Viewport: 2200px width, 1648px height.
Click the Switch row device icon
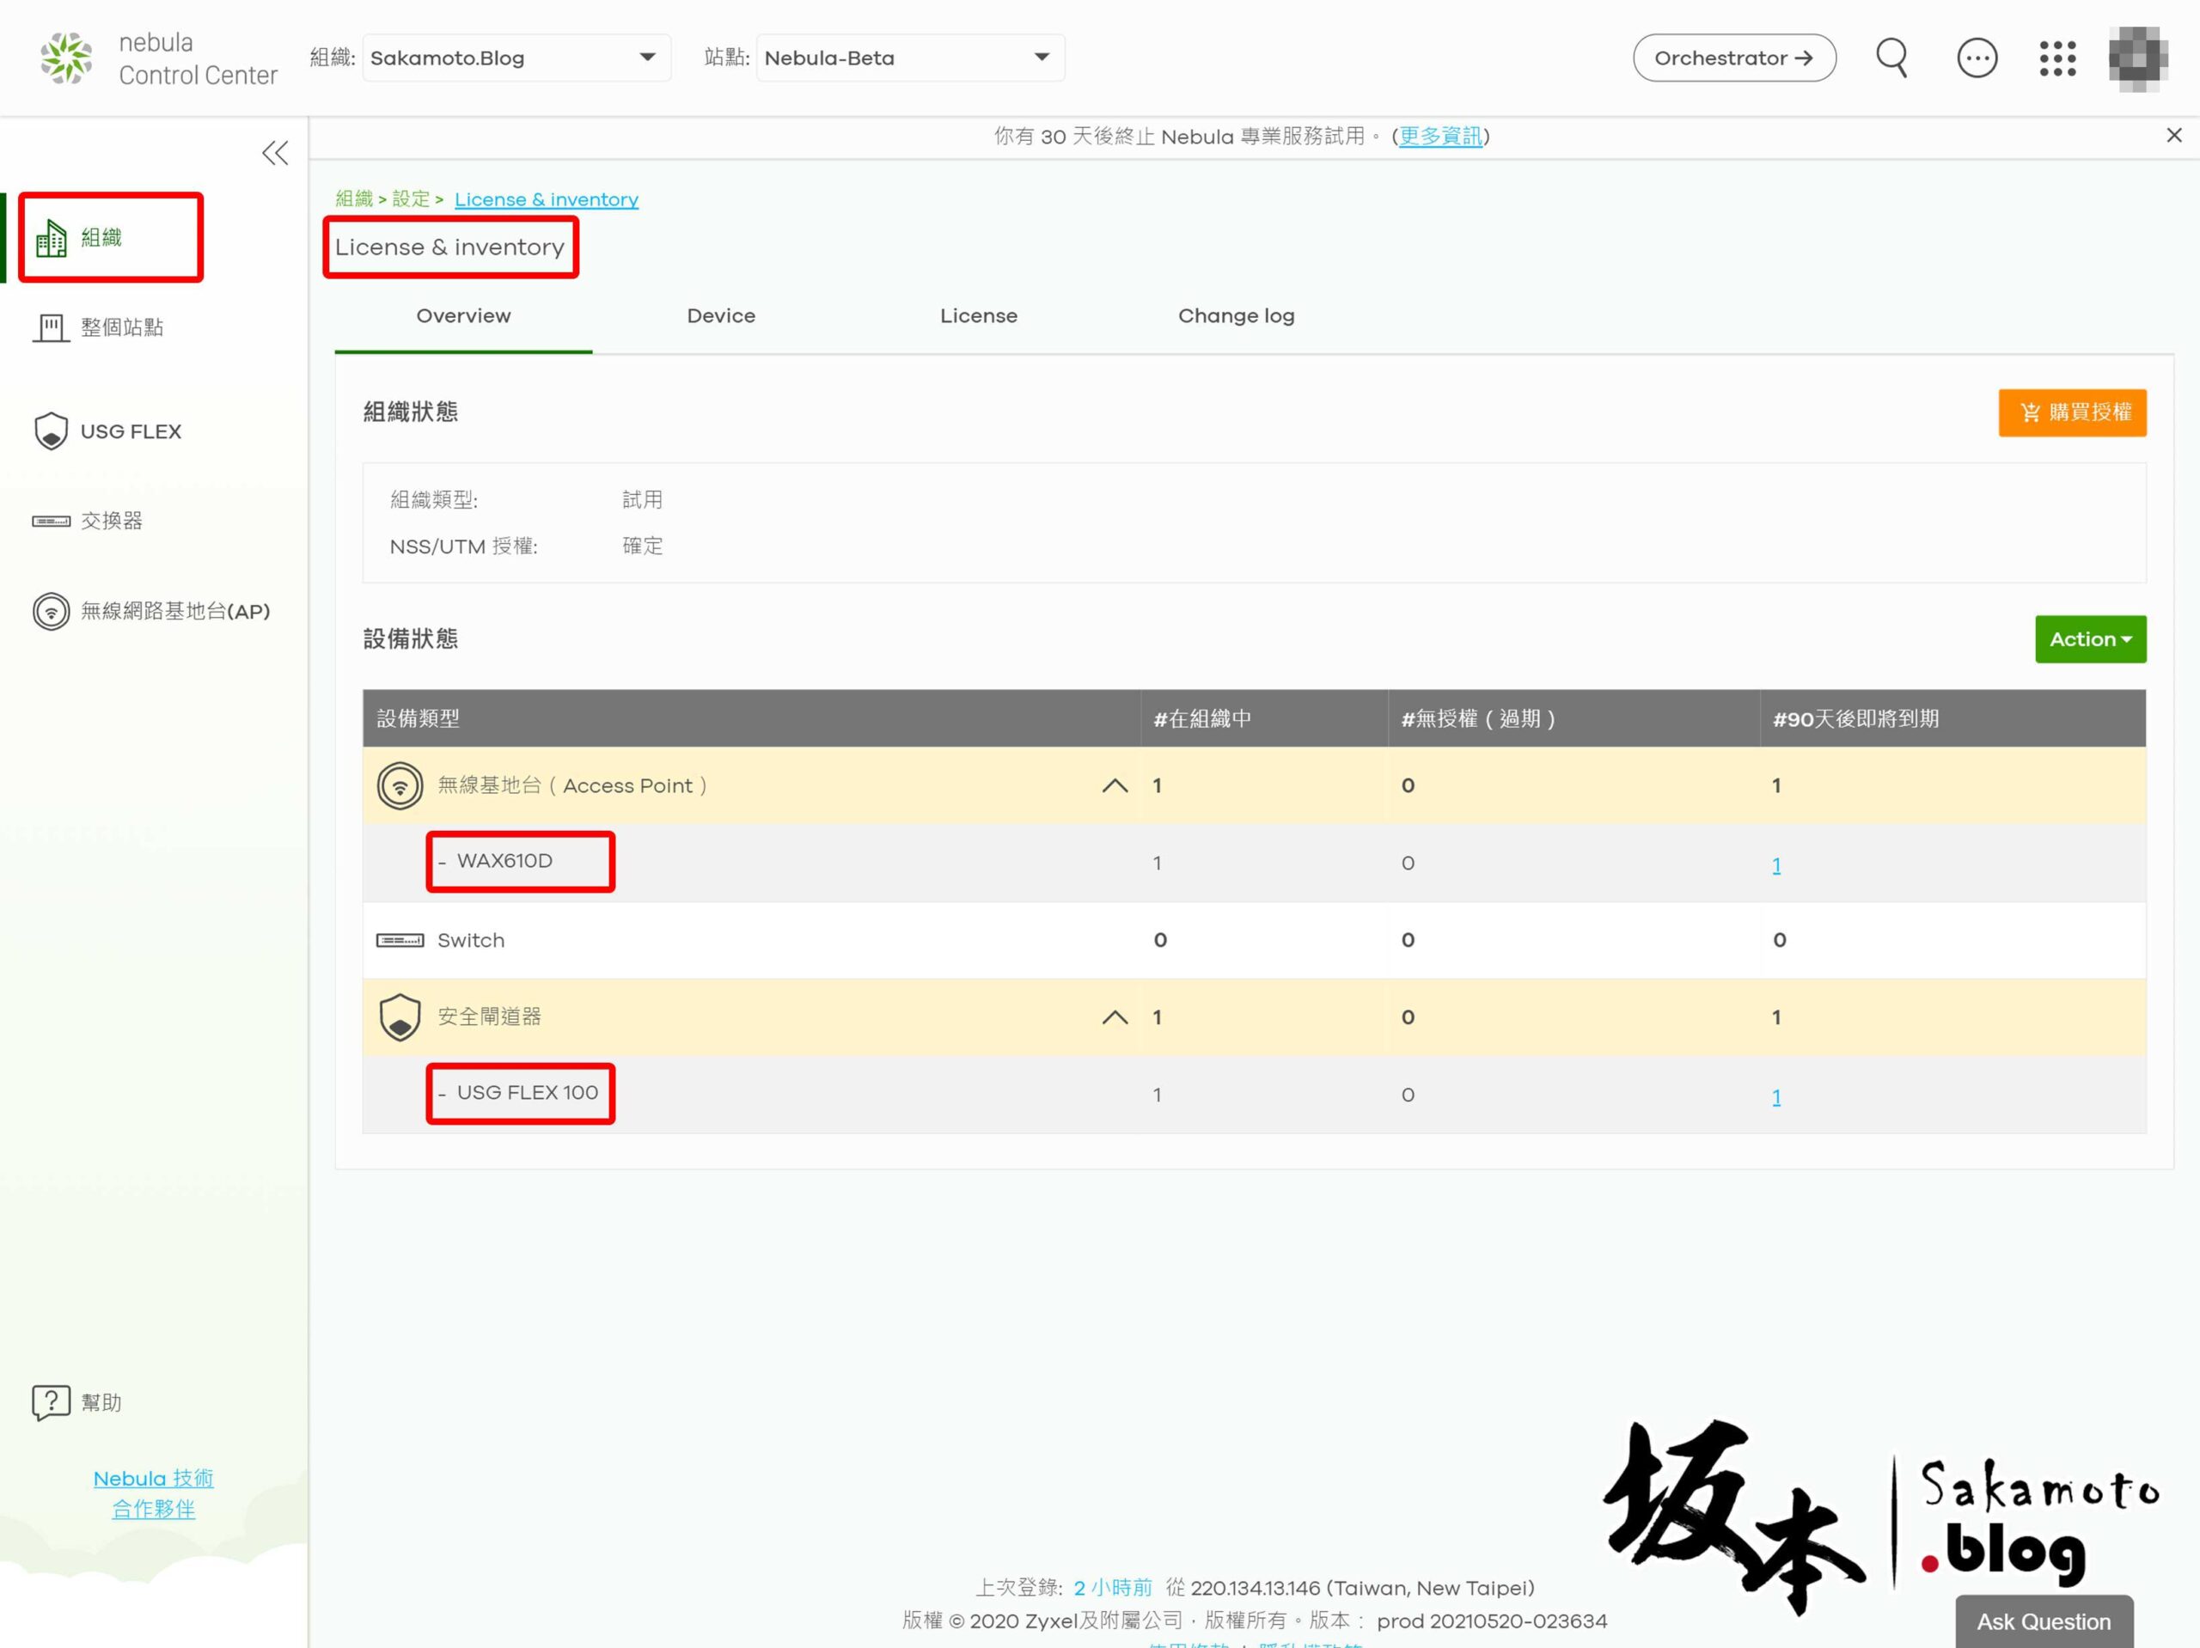click(400, 940)
